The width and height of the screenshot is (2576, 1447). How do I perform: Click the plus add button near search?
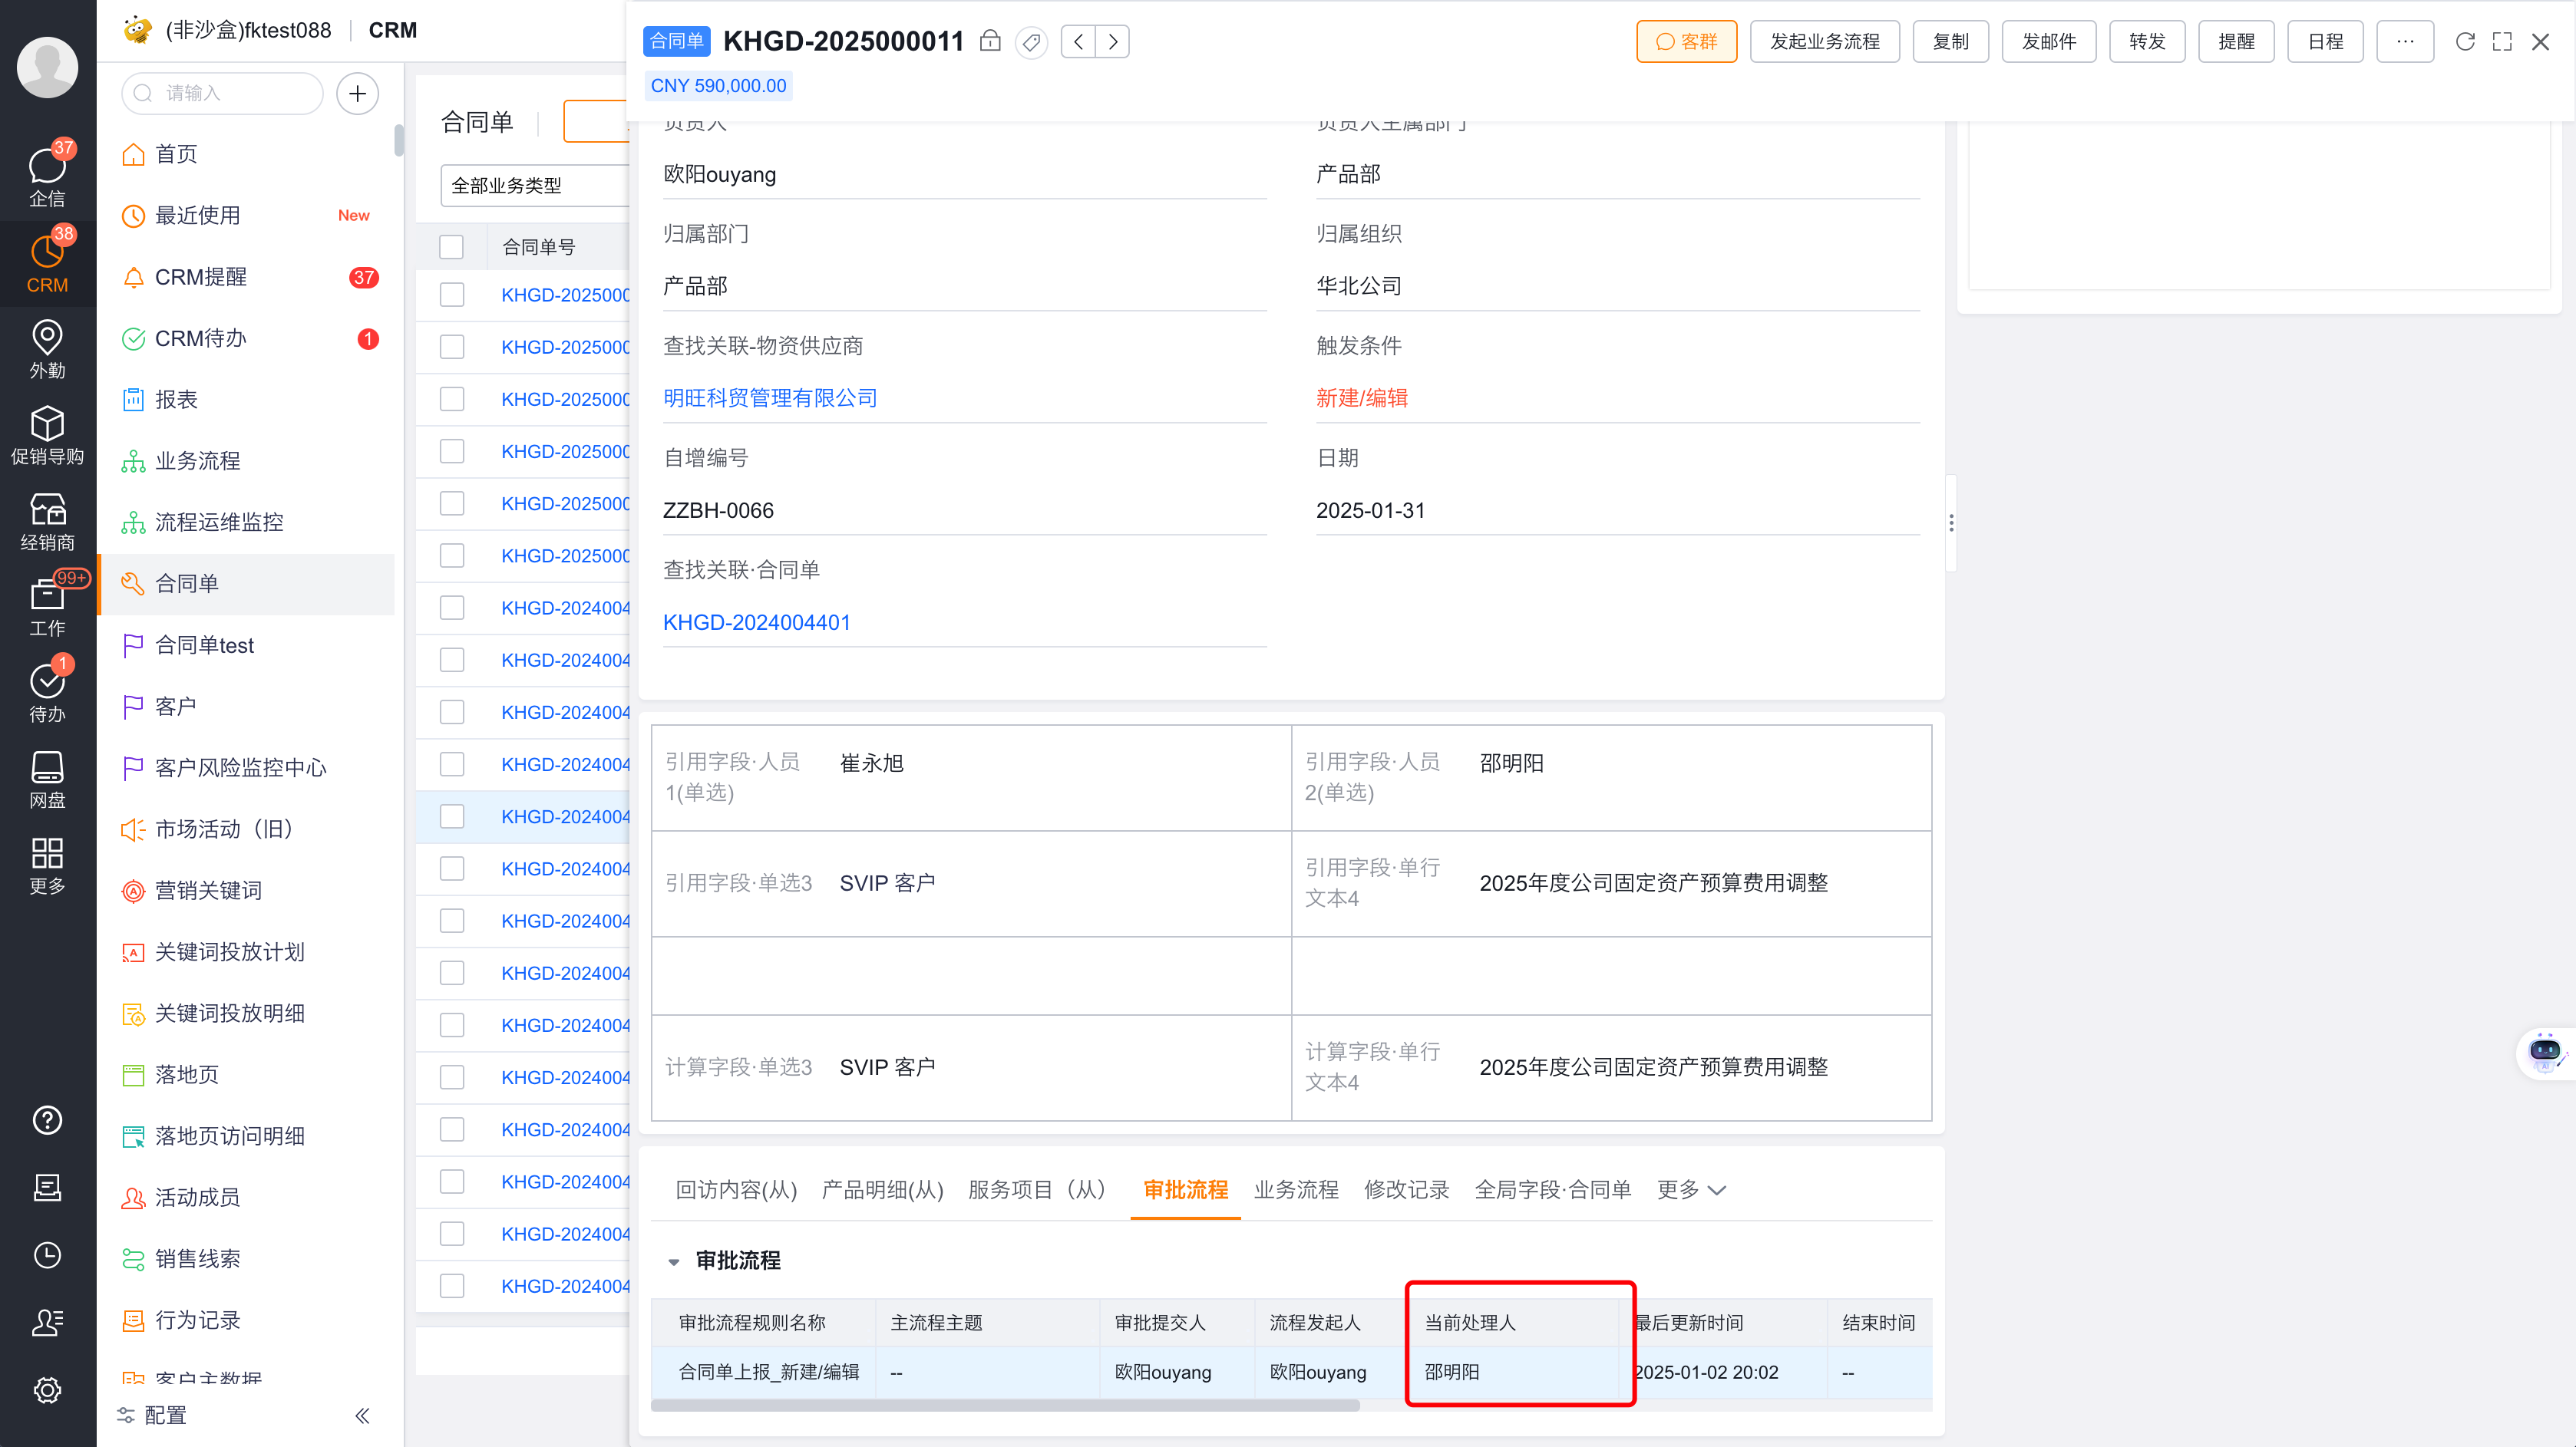357,93
